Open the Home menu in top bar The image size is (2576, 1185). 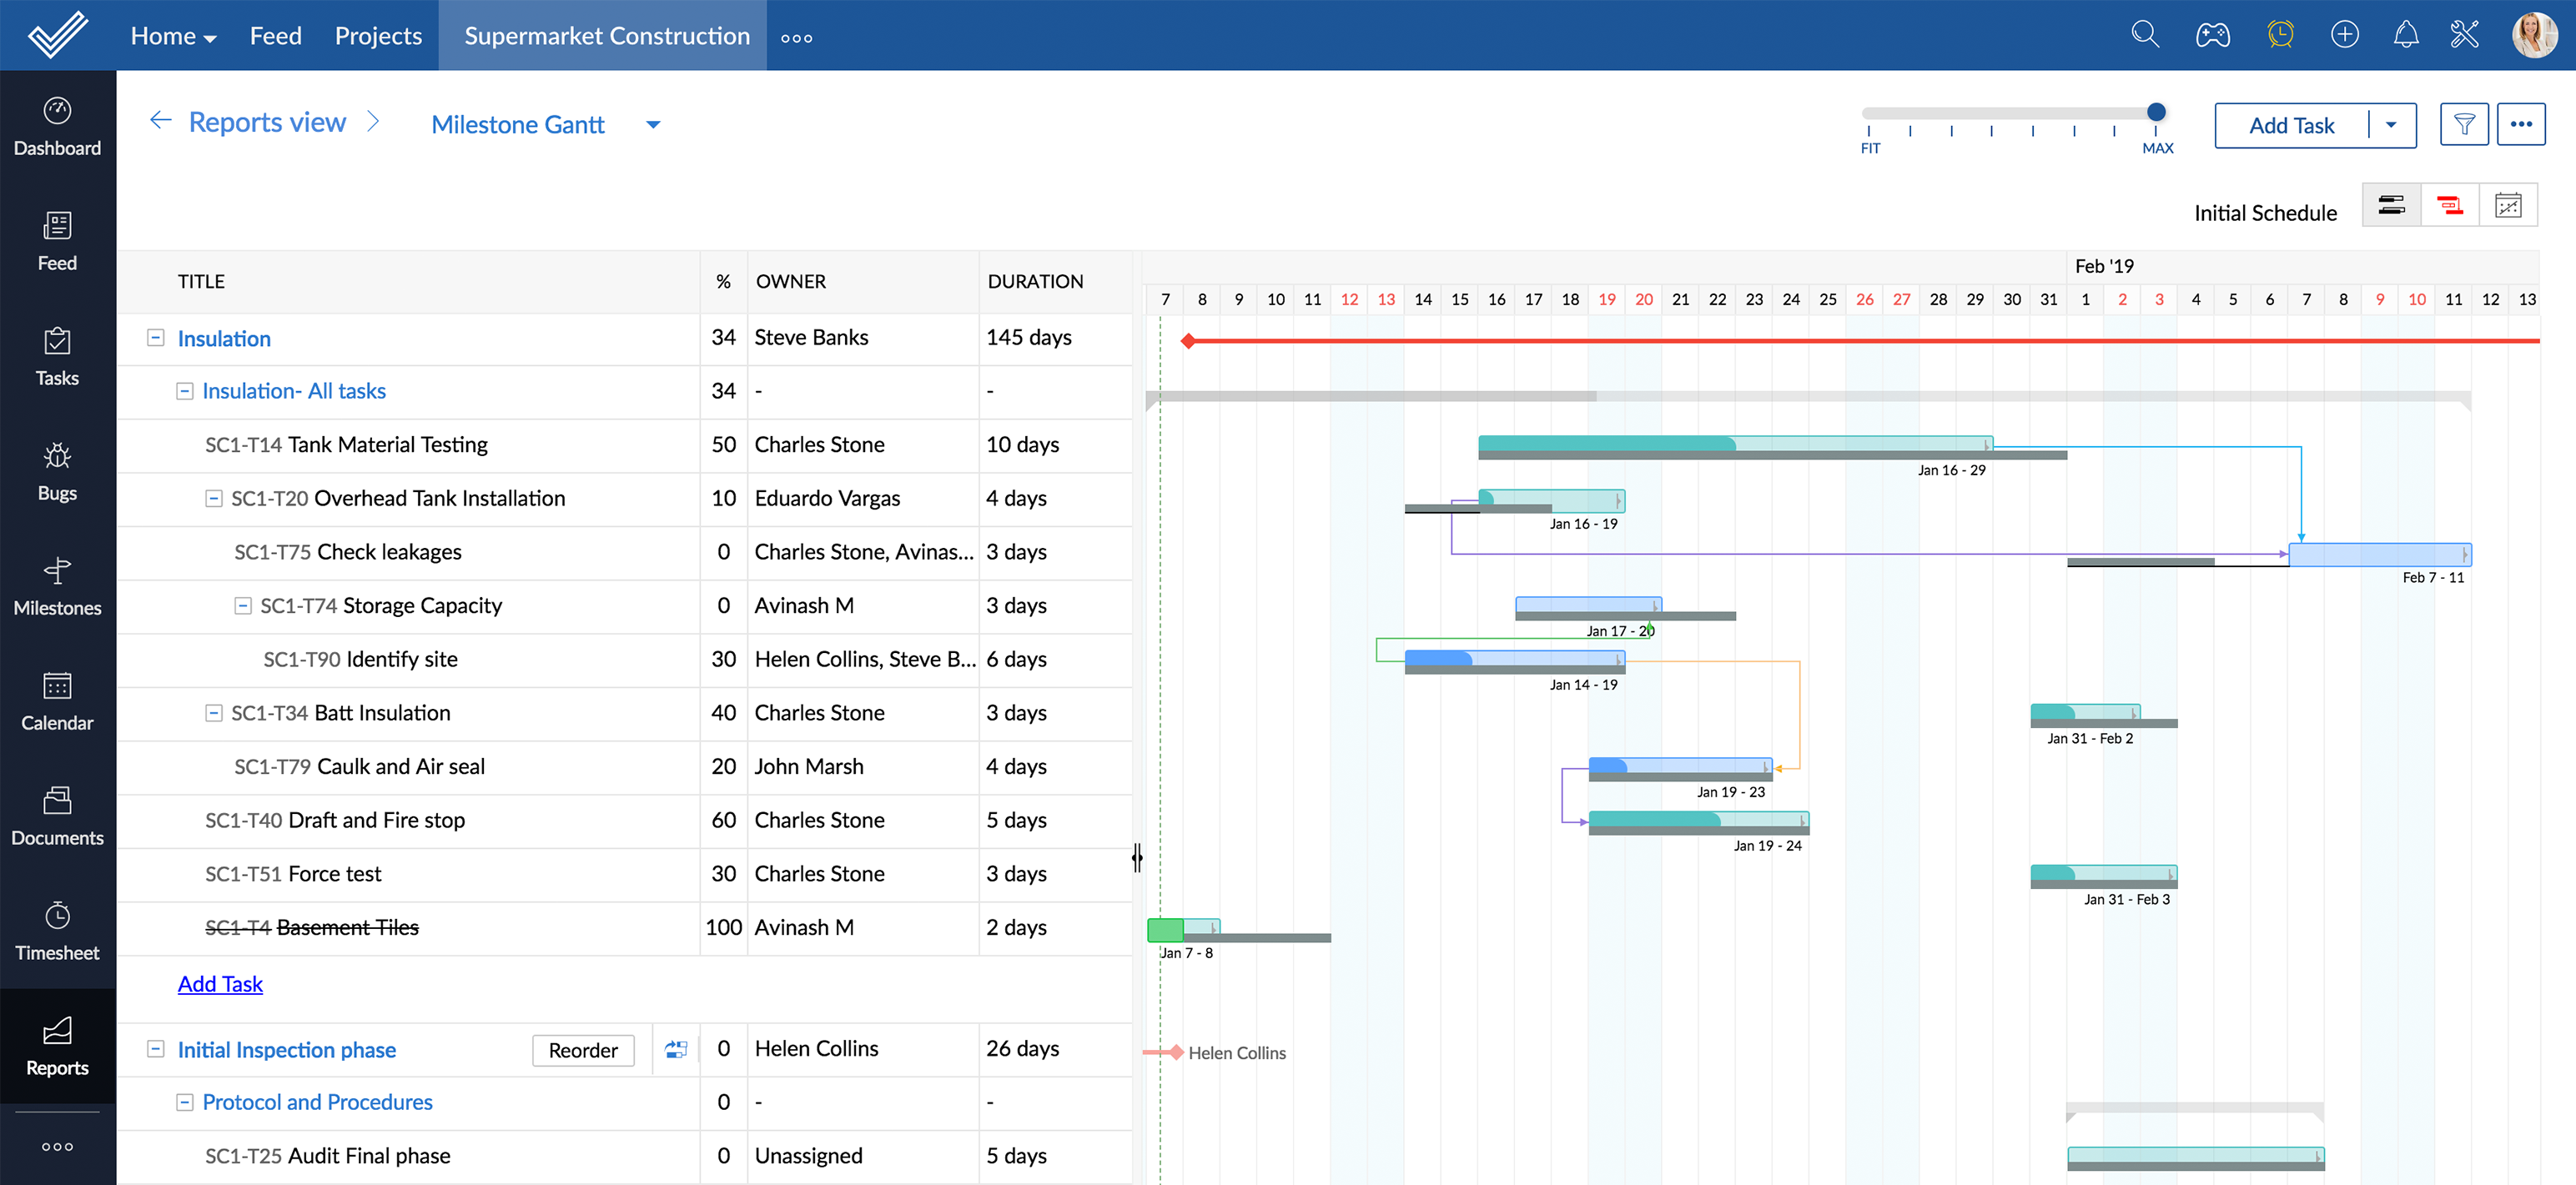[173, 36]
